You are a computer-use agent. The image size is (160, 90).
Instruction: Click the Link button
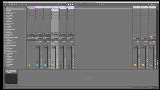coord(5,4)
